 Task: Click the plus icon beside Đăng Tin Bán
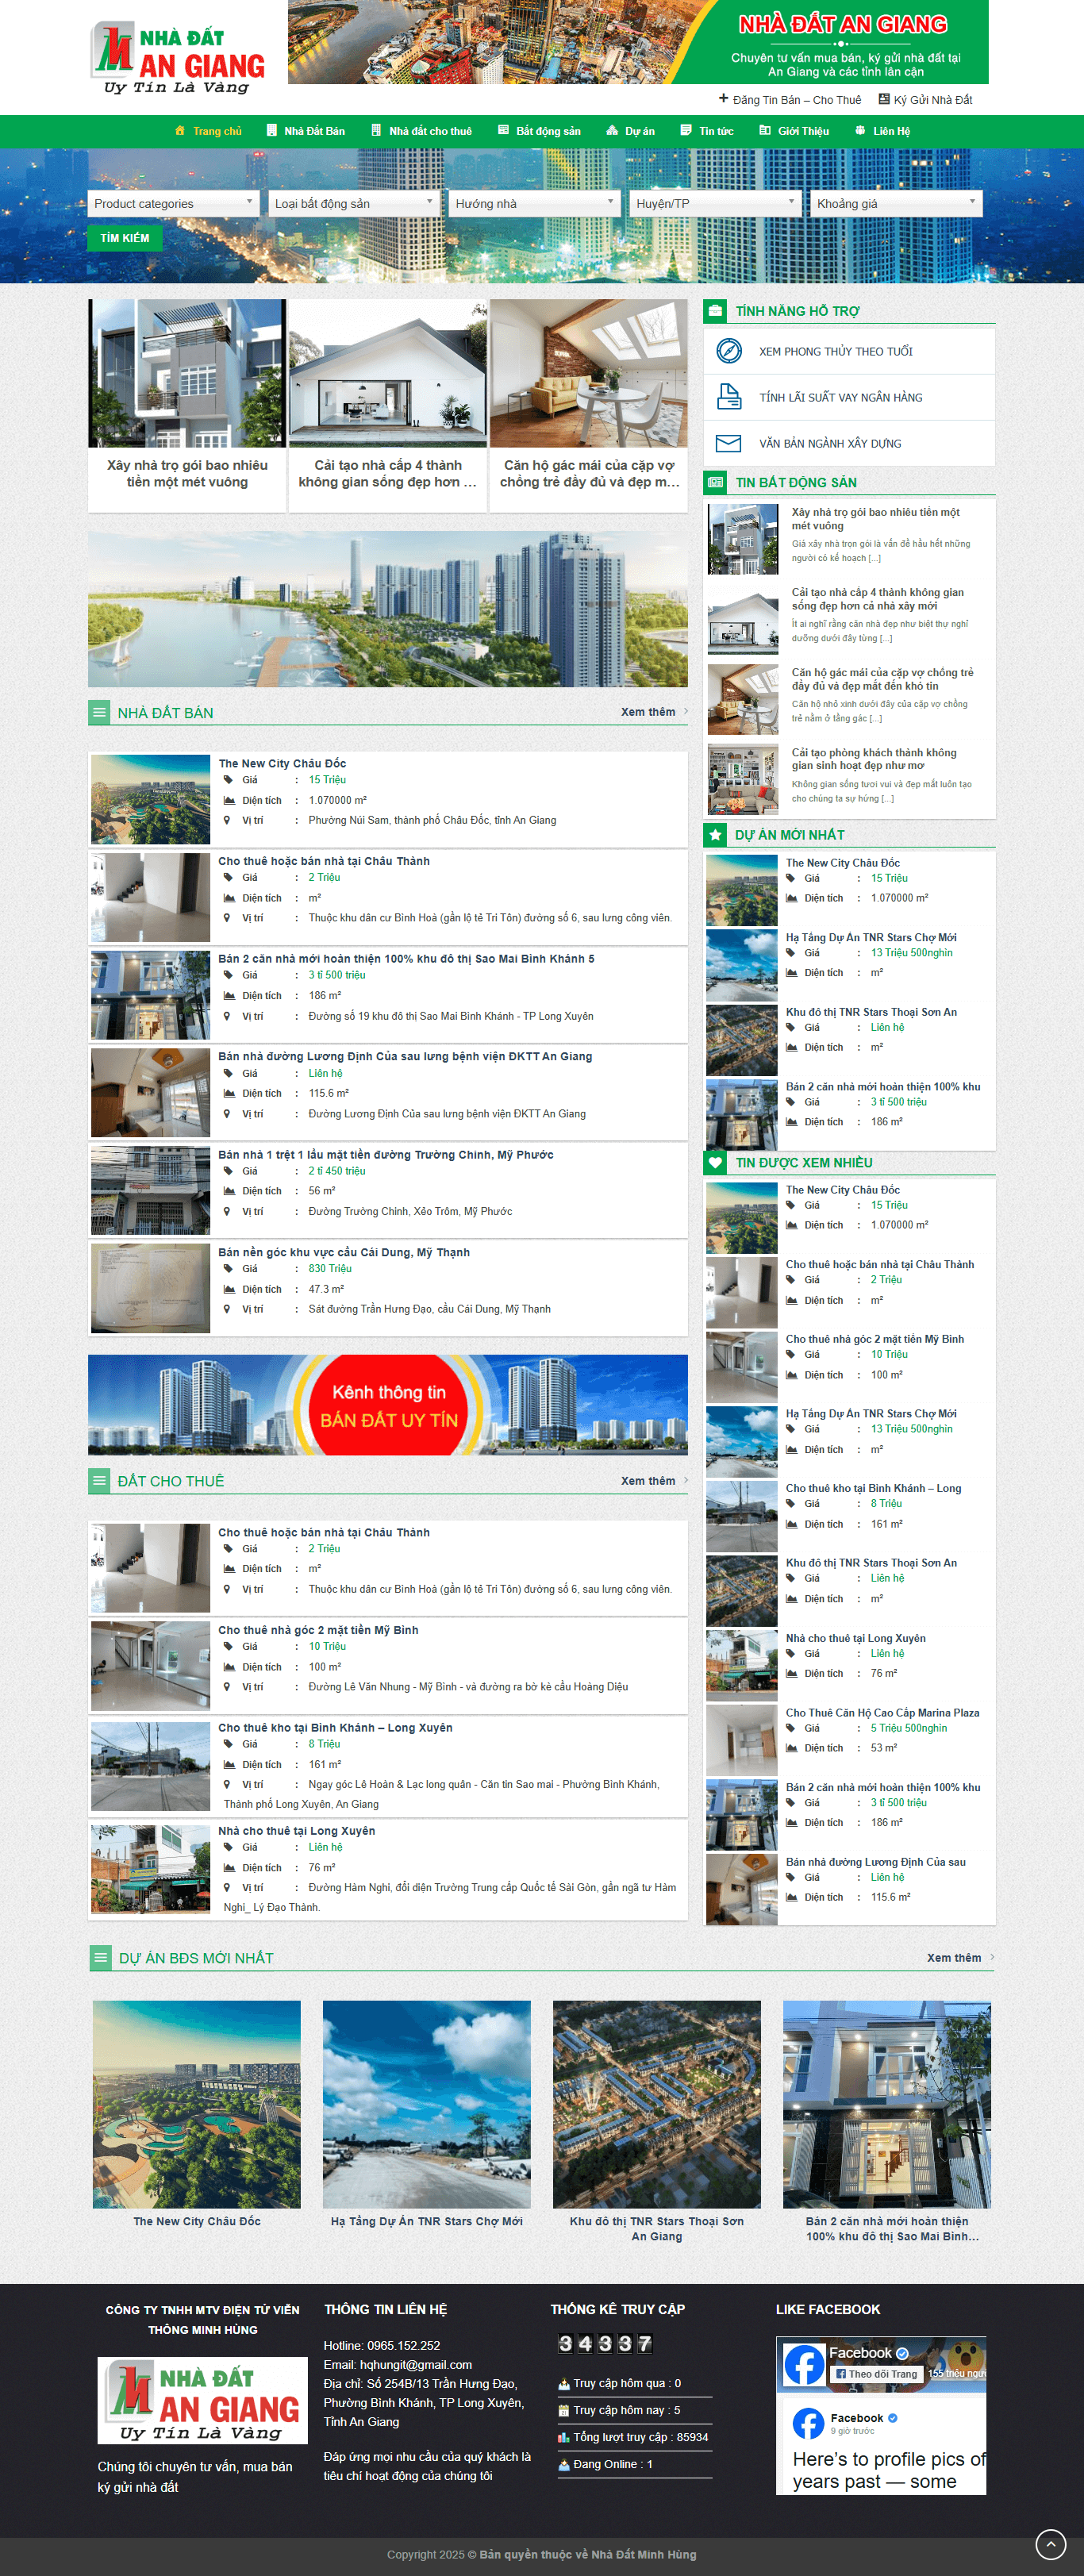723,99
